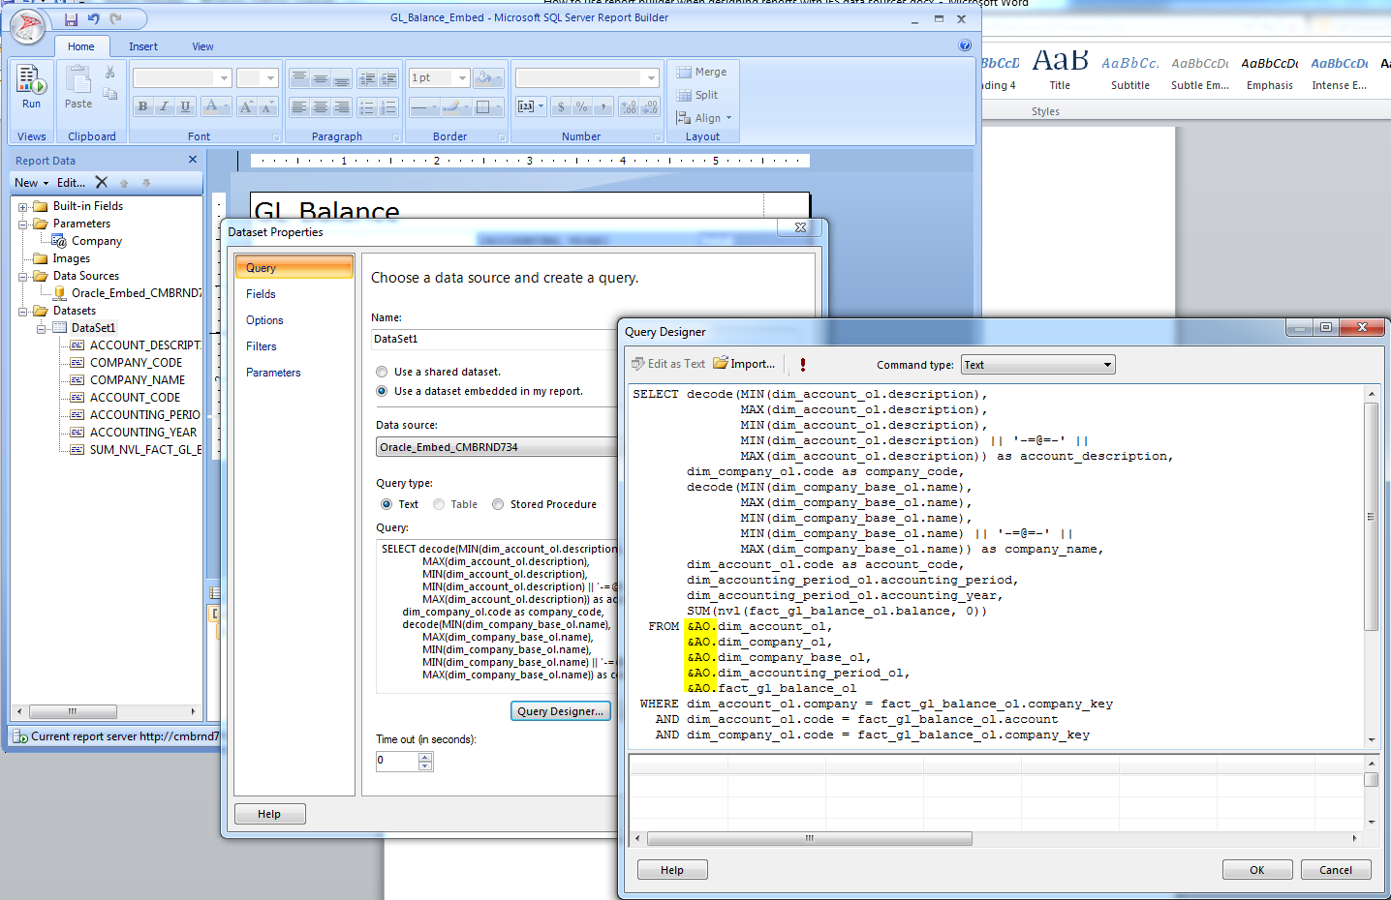The image size is (1391, 900).
Task: Click the dataset Name input field
Action: (495, 340)
